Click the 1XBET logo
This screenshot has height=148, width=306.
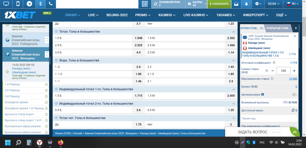point(20,15)
